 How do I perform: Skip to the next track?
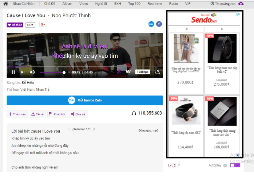tap(23, 72)
